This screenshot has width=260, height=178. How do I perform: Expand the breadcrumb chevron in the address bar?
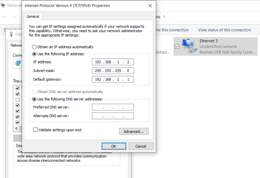[164, 17]
